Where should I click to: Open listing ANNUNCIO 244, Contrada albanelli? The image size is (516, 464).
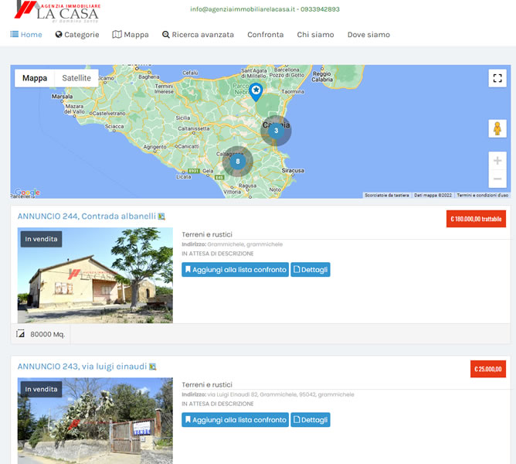pyautogui.click(x=87, y=217)
